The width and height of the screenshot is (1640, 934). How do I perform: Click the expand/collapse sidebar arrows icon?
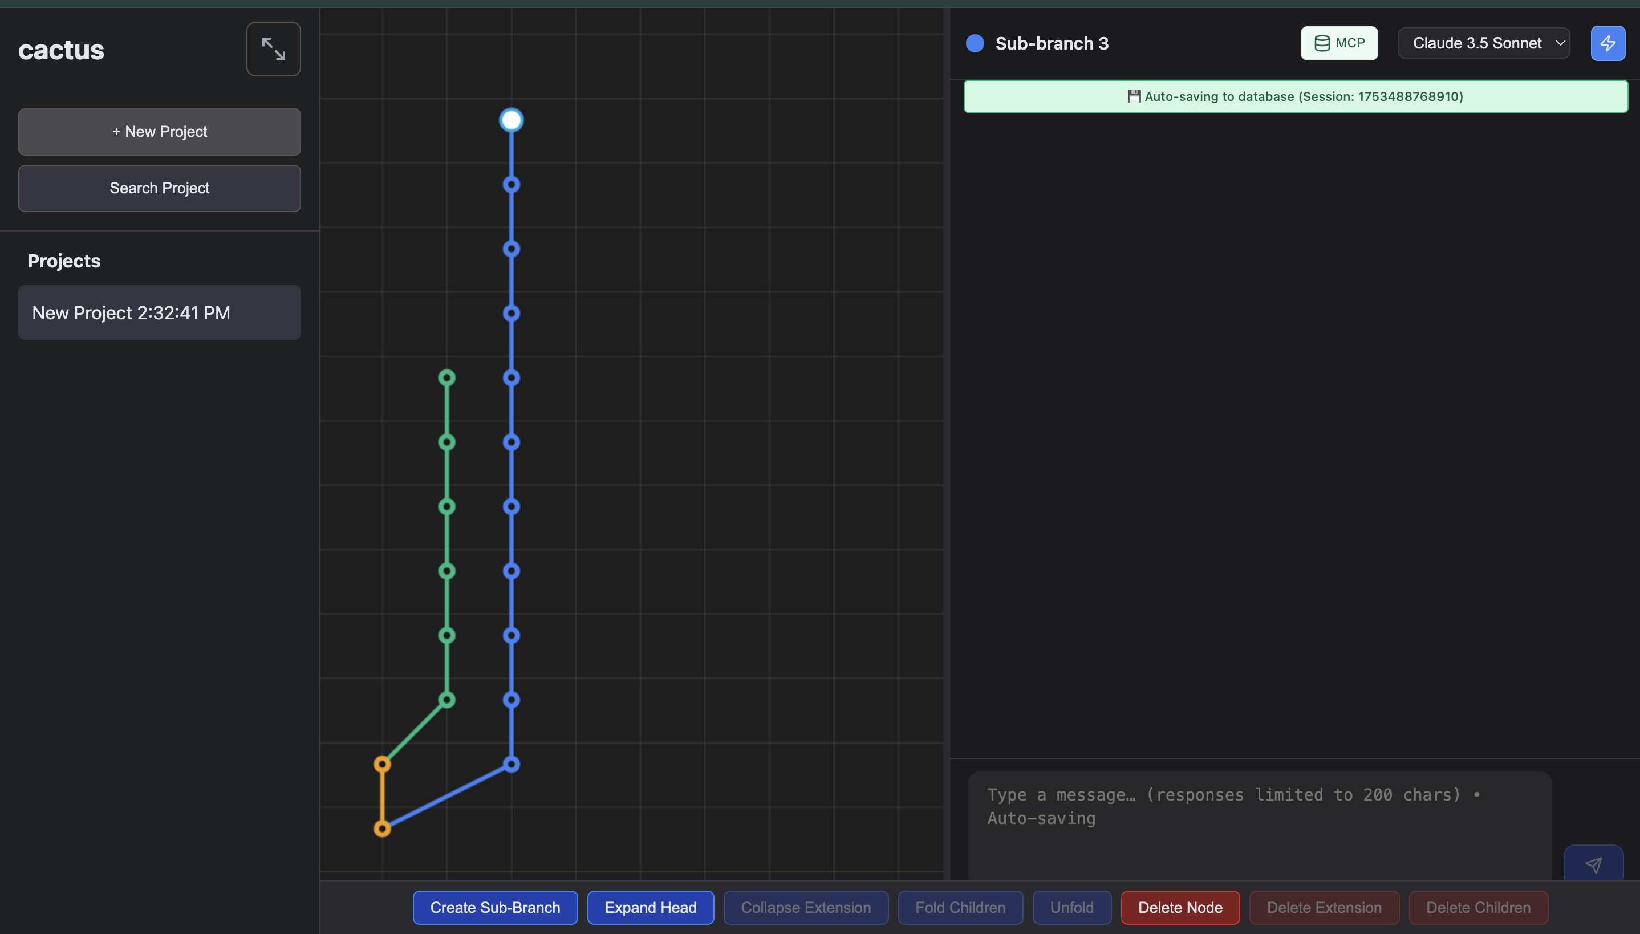[273, 49]
